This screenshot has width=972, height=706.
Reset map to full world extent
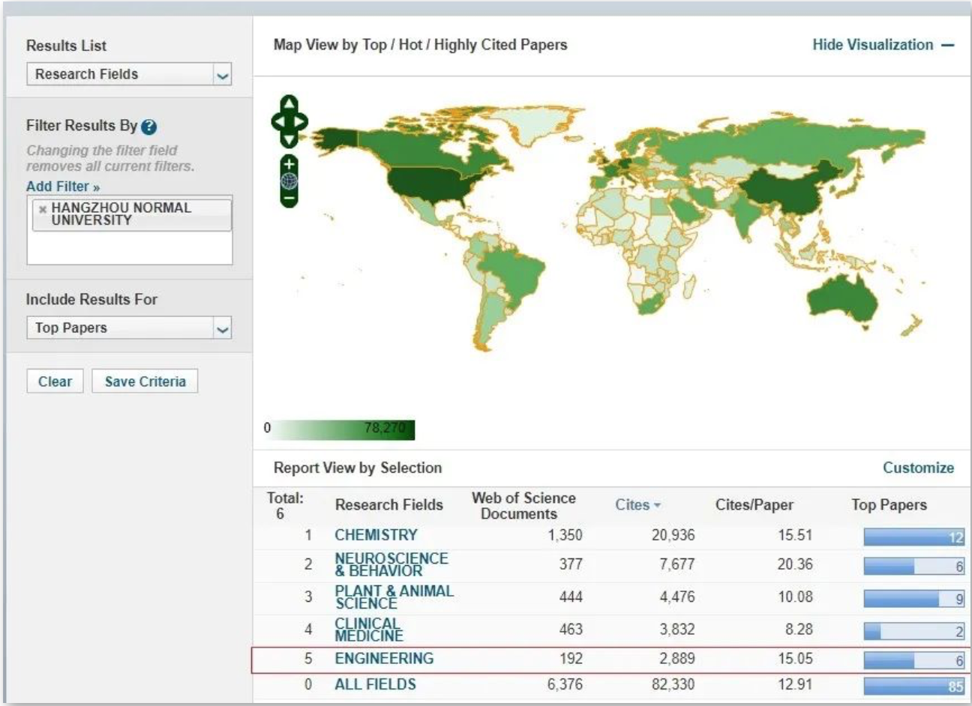289,181
